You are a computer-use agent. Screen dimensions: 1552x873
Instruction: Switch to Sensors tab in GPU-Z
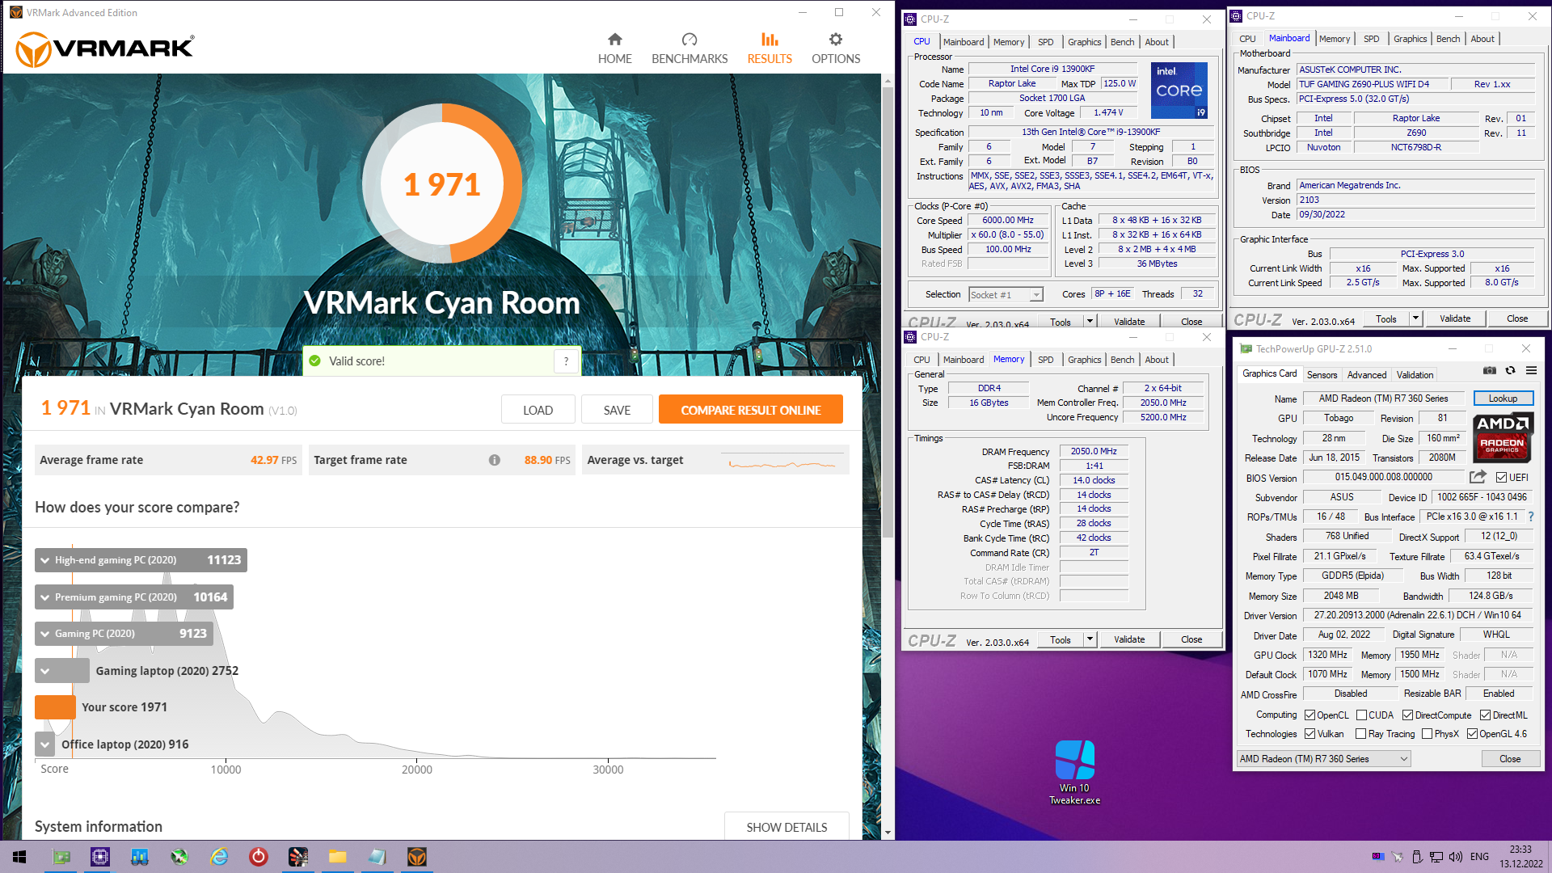tap(1322, 375)
